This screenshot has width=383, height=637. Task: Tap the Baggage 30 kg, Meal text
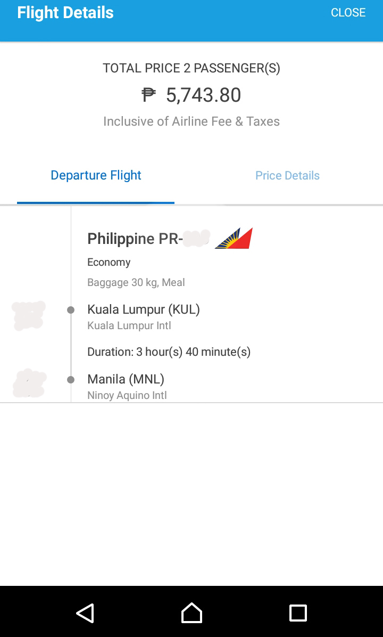pyautogui.click(x=136, y=282)
